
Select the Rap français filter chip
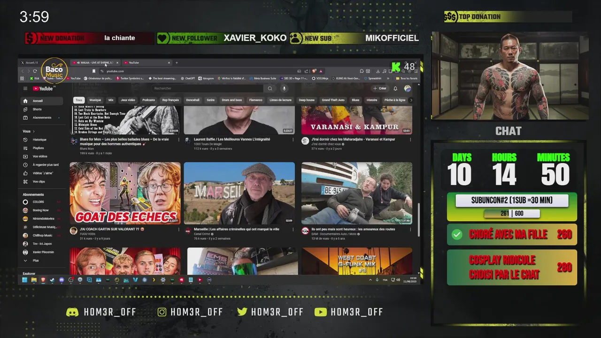[x=170, y=100]
